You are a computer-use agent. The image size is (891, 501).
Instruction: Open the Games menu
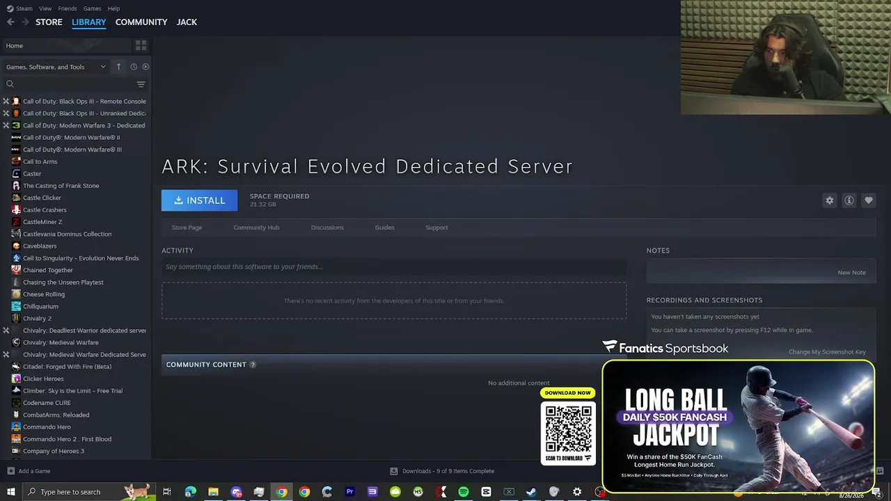[92, 8]
